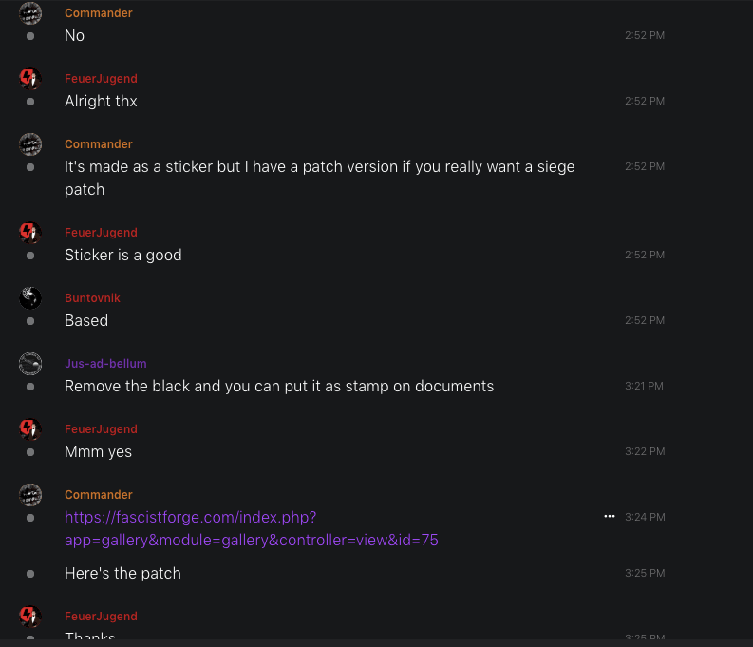
Task: Click the status dot beside "Here's the patch"
Action: pyautogui.click(x=30, y=574)
